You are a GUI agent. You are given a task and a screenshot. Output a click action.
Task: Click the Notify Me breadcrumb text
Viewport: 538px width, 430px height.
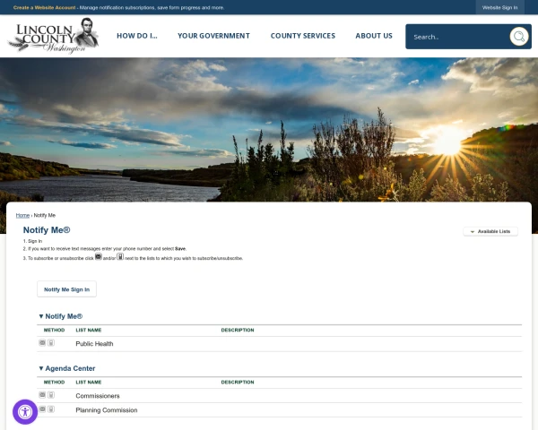tap(45, 215)
